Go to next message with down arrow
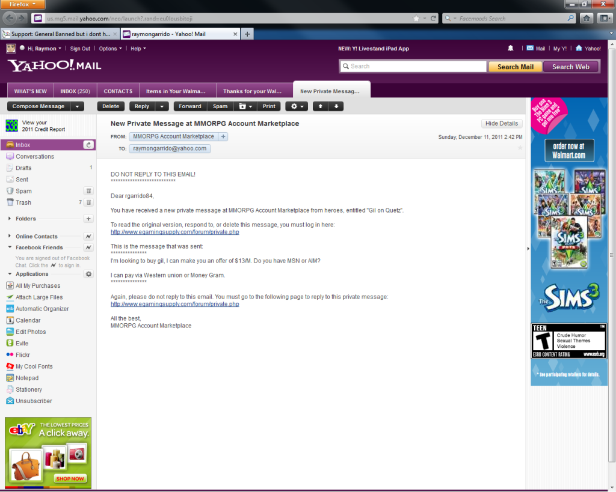Viewport: 616px width, 492px height. coord(336,106)
